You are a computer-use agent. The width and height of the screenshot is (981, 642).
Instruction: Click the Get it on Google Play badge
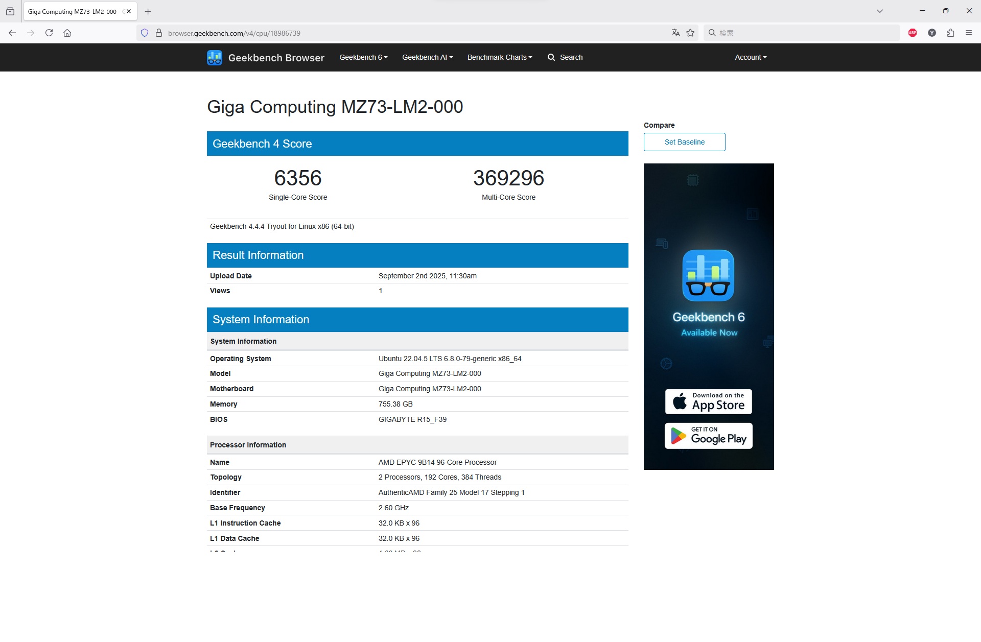(708, 436)
